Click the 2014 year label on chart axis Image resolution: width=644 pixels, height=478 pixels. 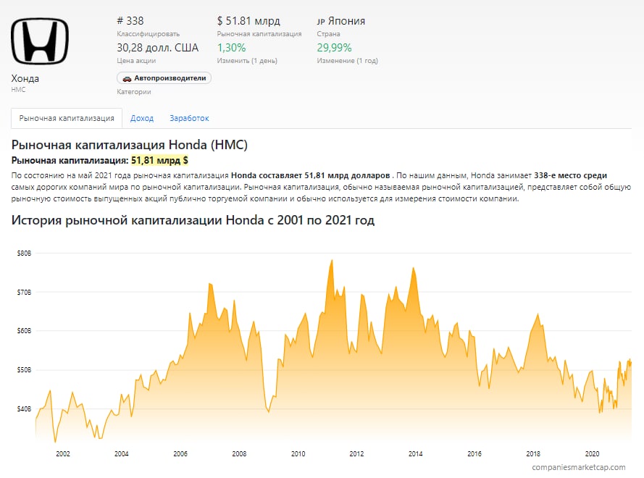[416, 454]
